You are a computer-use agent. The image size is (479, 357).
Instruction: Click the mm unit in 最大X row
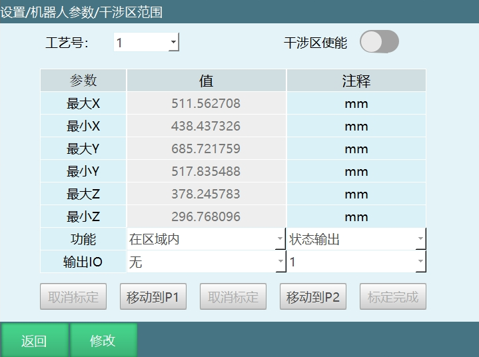coord(356,103)
